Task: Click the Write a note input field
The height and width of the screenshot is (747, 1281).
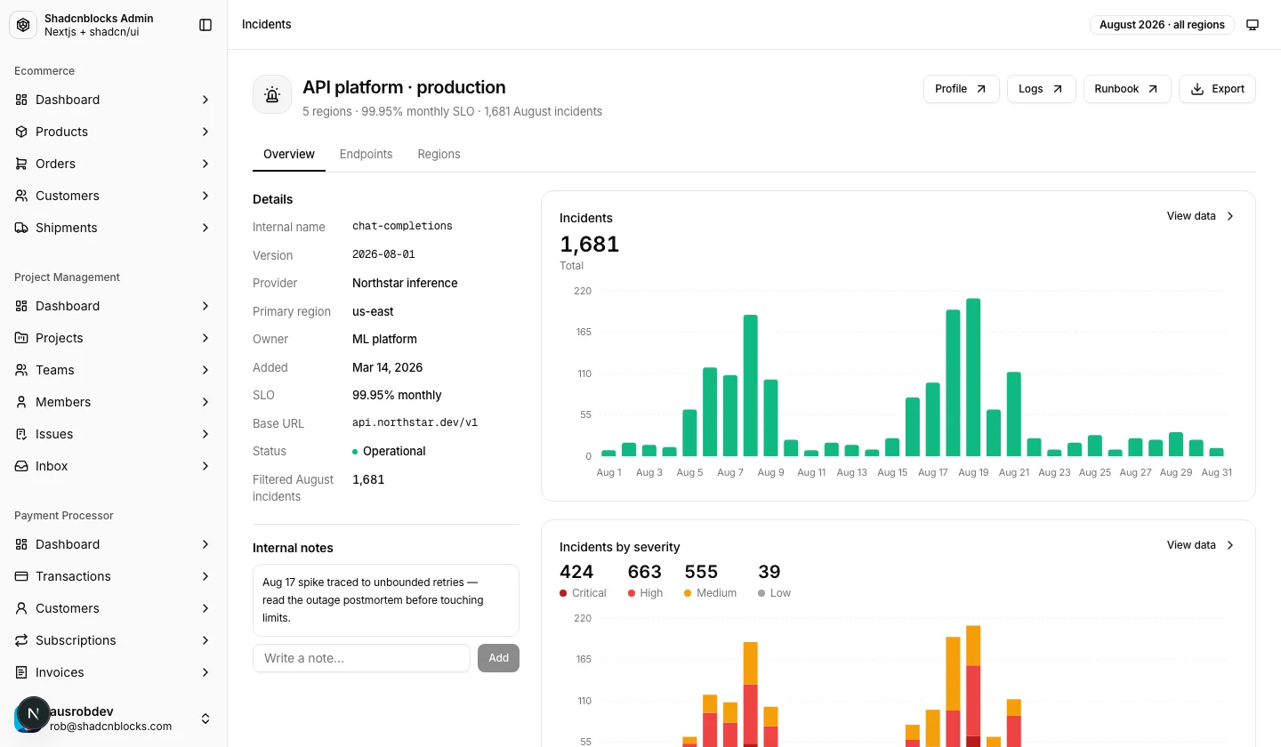Action: click(361, 658)
